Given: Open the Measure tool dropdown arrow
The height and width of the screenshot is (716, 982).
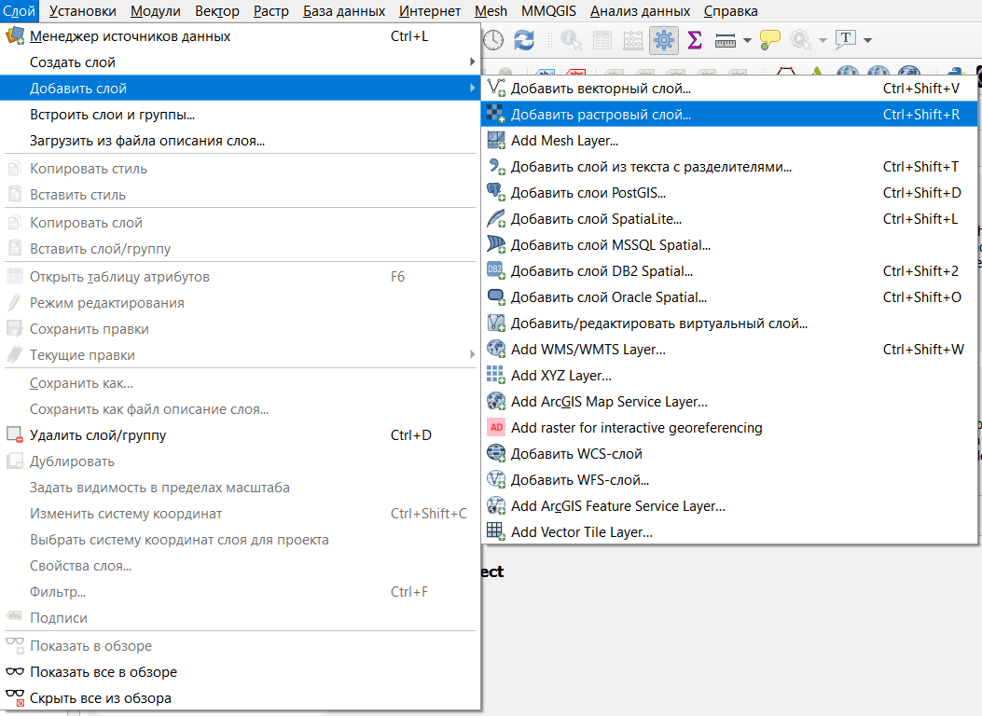Looking at the screenshot, I should (x=747, y=40).
